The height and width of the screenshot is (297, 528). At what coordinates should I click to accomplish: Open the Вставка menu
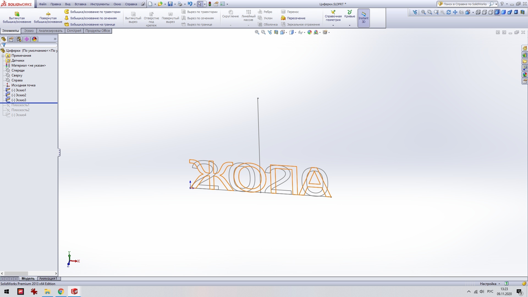80,4
